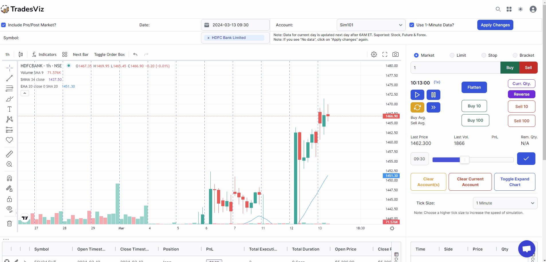Toggle magnet mode
This screenshot has height=262, width=546.
pos(9,178)
